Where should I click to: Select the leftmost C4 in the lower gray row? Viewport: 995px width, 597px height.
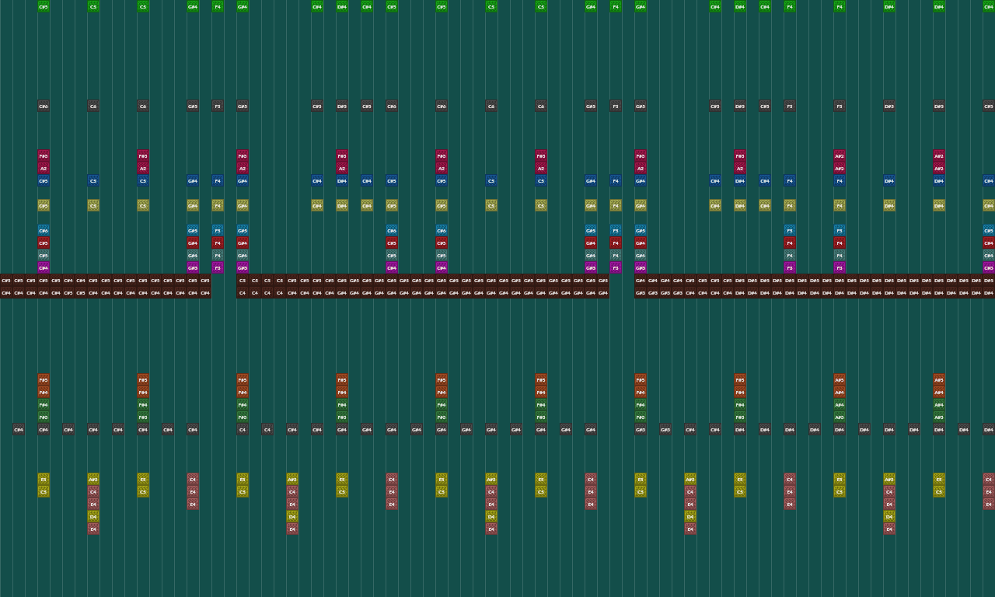point(243,429)
